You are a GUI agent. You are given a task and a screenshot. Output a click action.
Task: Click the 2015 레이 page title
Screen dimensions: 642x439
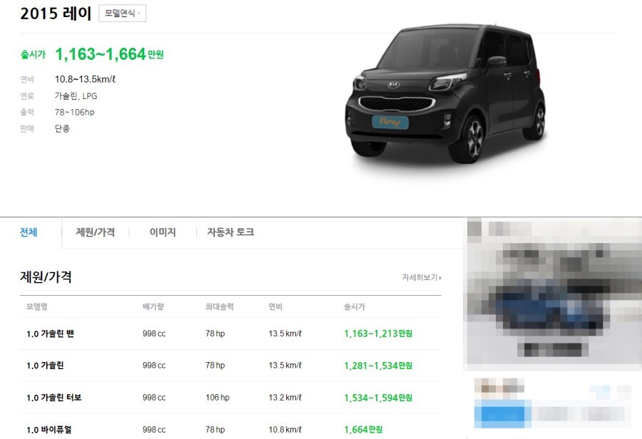(56, 14)
